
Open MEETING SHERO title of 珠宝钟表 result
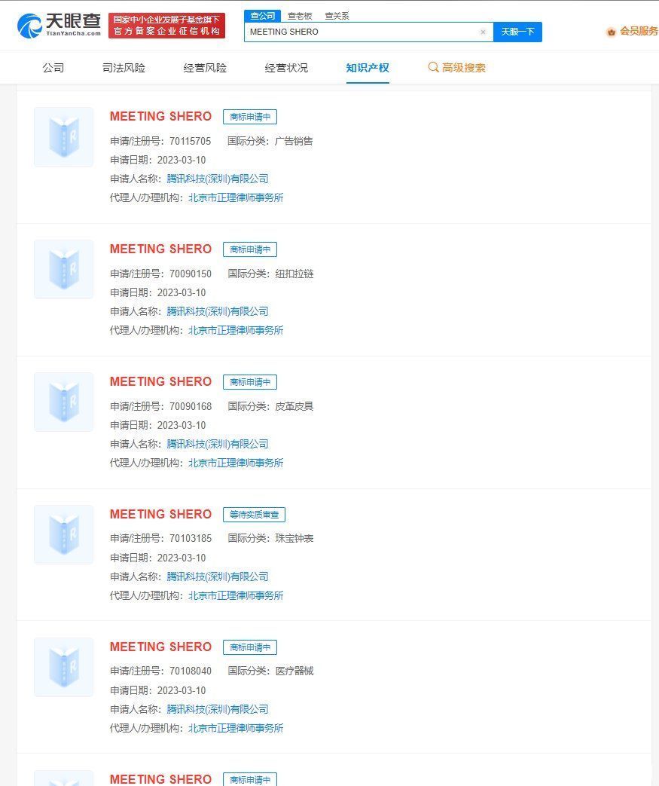[x=161, y=514]
